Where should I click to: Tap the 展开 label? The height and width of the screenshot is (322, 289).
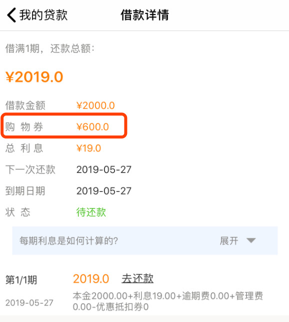229,240
